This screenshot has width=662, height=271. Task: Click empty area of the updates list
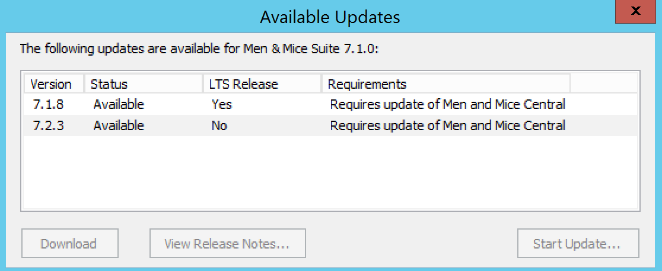point(330,172)
